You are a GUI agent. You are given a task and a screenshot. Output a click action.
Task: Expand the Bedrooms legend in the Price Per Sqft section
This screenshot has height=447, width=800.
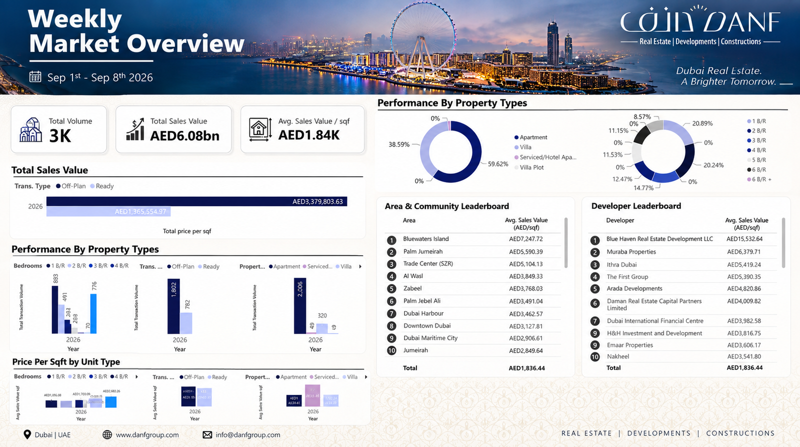(x=136, y=377)
